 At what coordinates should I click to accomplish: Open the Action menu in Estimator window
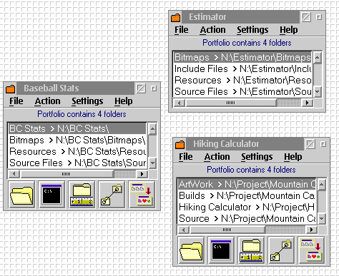click(212, 30)
